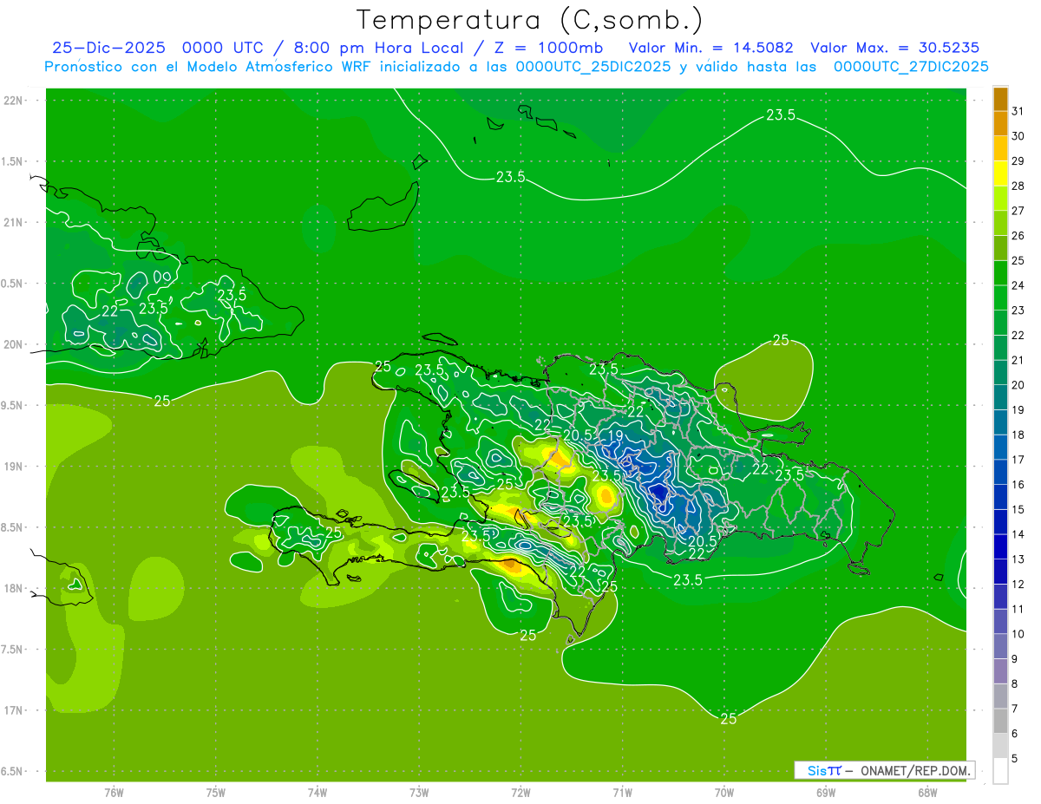Click the 76W longitude axis label
Screen dimensions: 1041x804
point(114,792)
